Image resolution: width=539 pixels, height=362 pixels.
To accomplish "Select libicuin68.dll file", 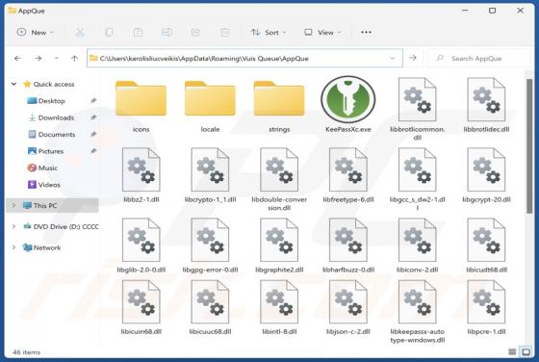I will pos(141,308).
